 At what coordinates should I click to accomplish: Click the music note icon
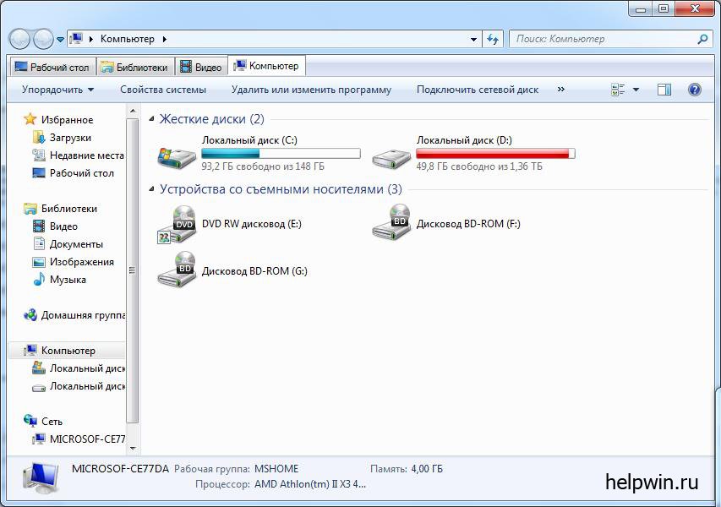39,280
